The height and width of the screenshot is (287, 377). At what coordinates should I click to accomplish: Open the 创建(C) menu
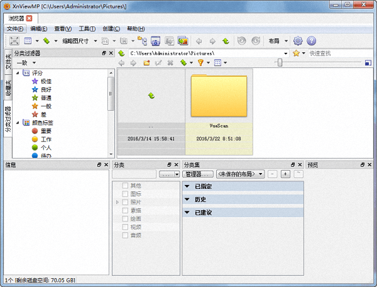(111, 29)
